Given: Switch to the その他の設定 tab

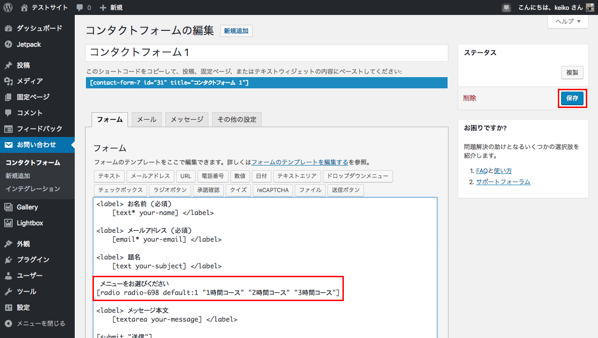Looking at the screenshot, I should (237, 119).
